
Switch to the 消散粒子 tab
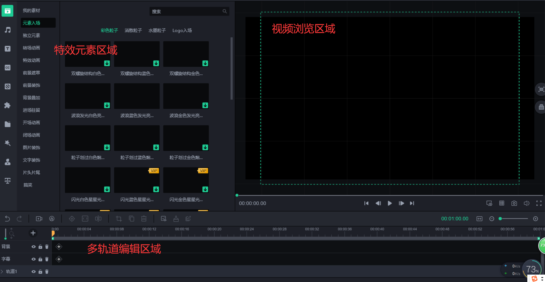pyautogui.click(x=133, y=30)
